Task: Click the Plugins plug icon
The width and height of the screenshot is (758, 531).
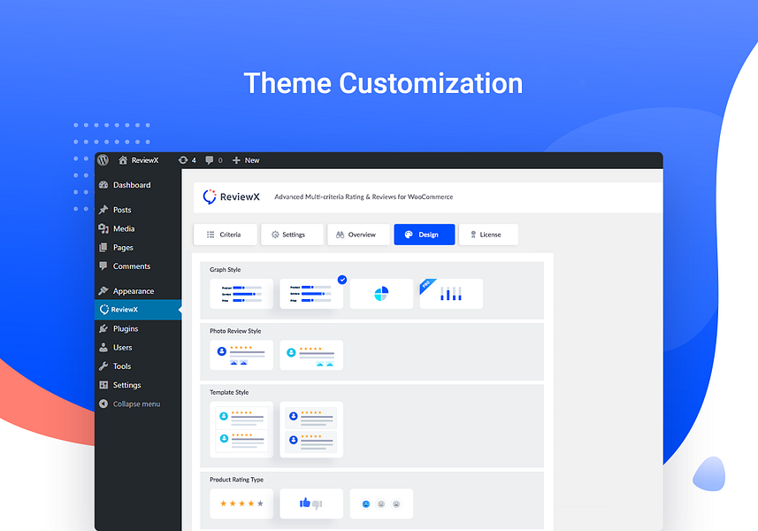Action: [x=103, y=328]
